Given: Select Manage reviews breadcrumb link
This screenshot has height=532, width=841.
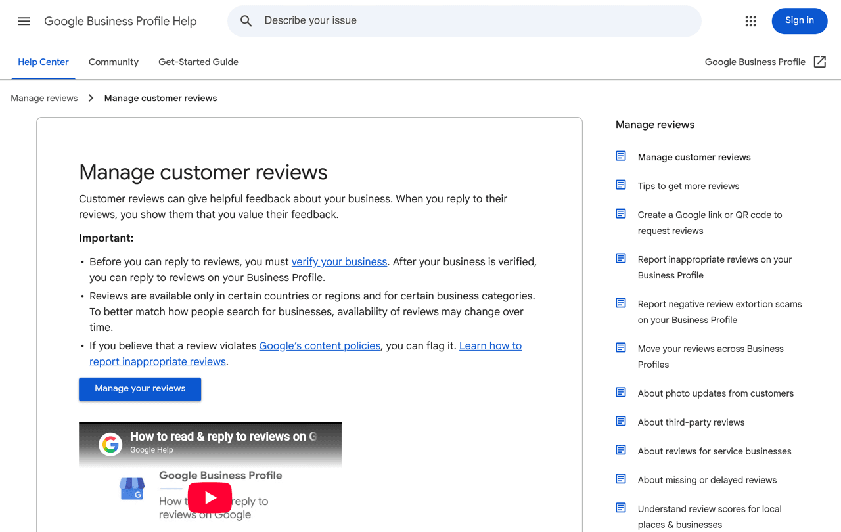Looking at the screenshot, I should pyautogui.click(x=44, y=98).
